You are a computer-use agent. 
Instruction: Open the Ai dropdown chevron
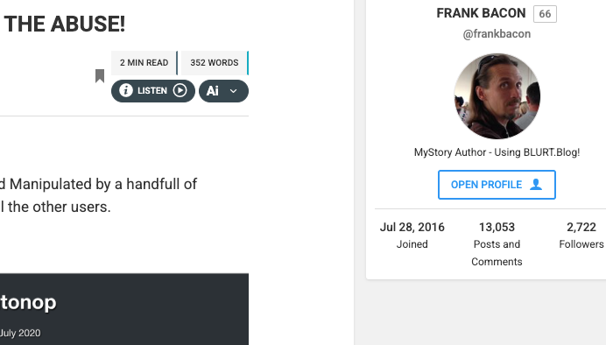[234, 91]
